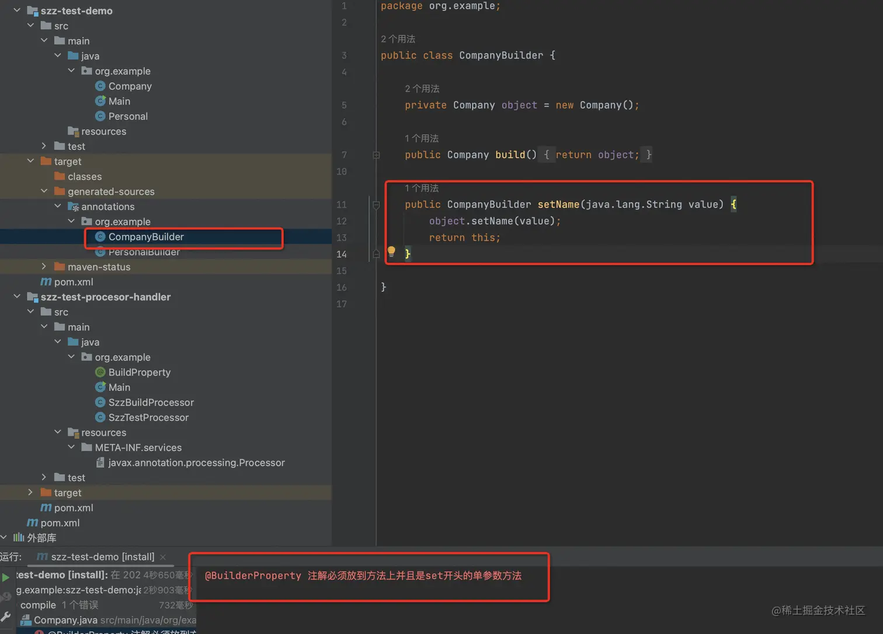Click the SzzTestProcessor class icon
Screen dimensions: 883x634
[x=100, y=418]
